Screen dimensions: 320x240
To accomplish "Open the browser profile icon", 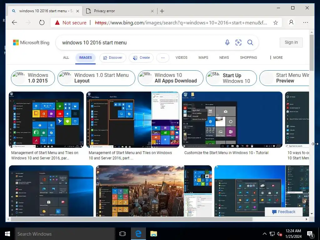I will pyautogui.click(x=291, y=22).
